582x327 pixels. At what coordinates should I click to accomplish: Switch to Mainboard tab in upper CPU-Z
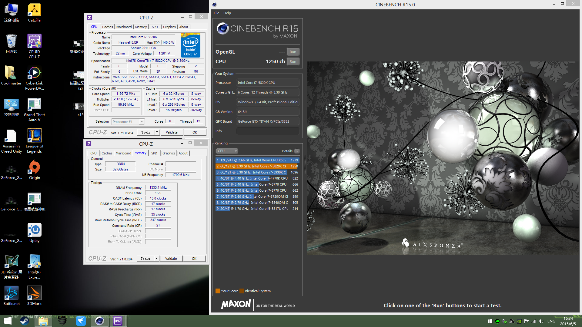124,27
